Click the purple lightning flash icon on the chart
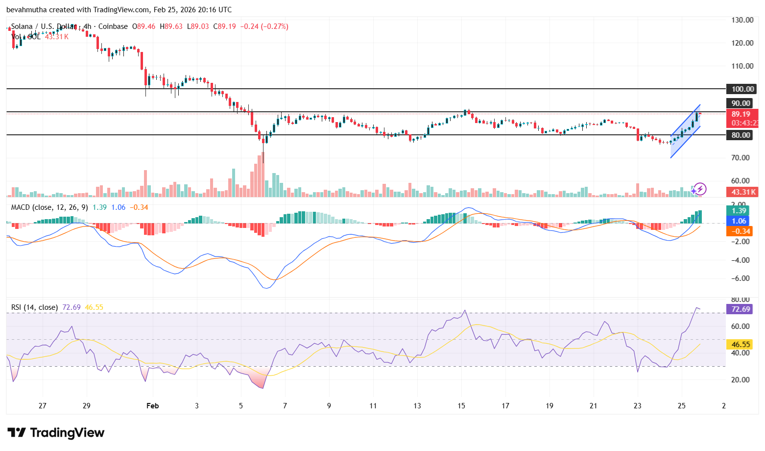This screenshot has height=451, width=765. 699,189
